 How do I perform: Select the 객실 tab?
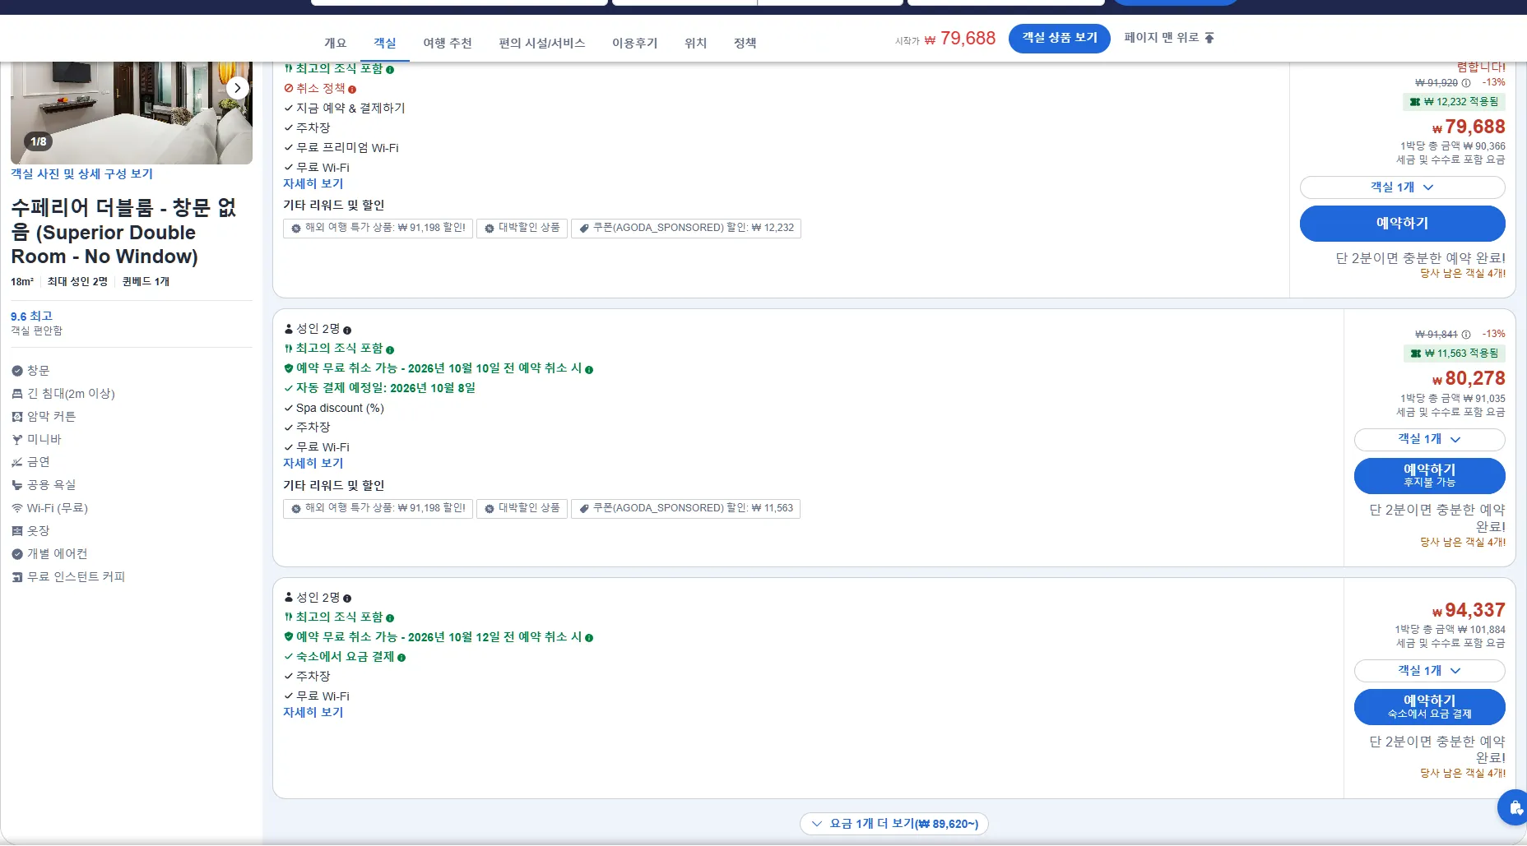coord(385,43)
